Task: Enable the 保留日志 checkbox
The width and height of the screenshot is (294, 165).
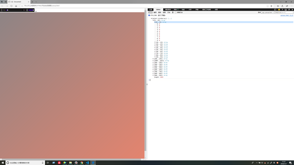Action: click(176, 12)
